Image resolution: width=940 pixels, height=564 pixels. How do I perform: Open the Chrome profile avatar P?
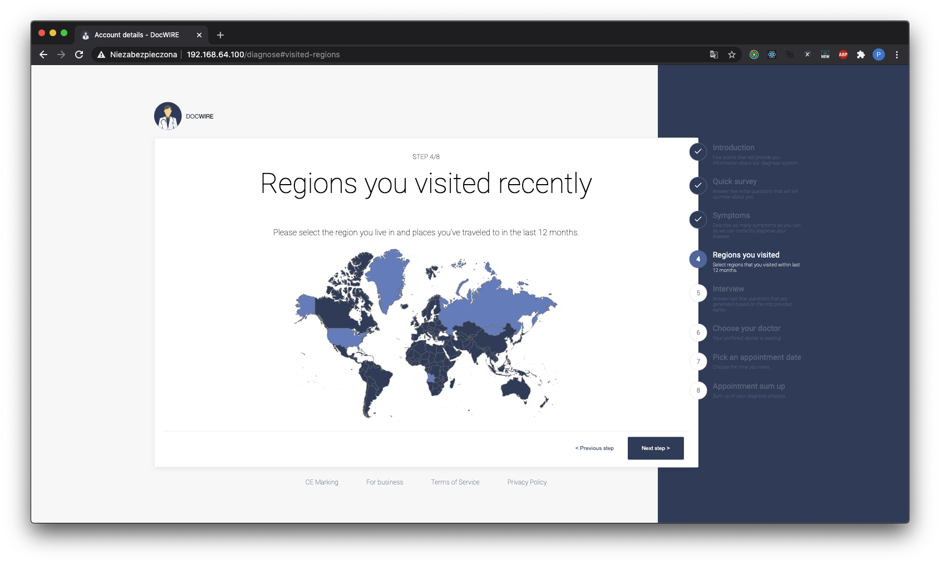click(879, 55)
